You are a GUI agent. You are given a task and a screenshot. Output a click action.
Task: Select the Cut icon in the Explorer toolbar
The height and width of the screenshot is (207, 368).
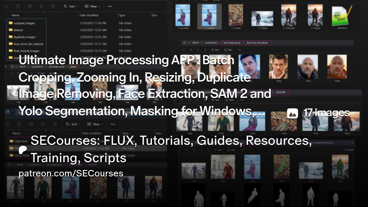pos(6,6)
